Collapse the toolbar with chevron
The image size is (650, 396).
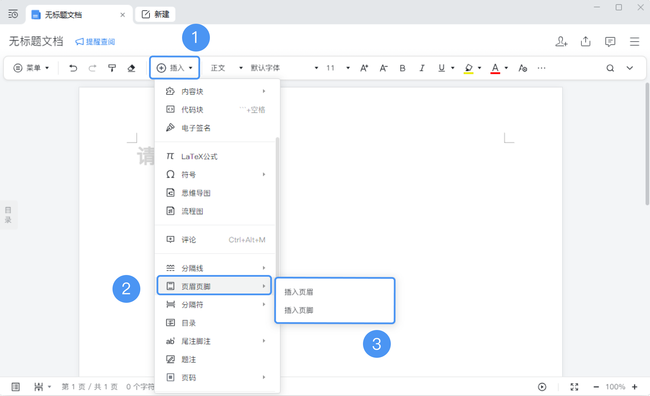coord(630,68)
